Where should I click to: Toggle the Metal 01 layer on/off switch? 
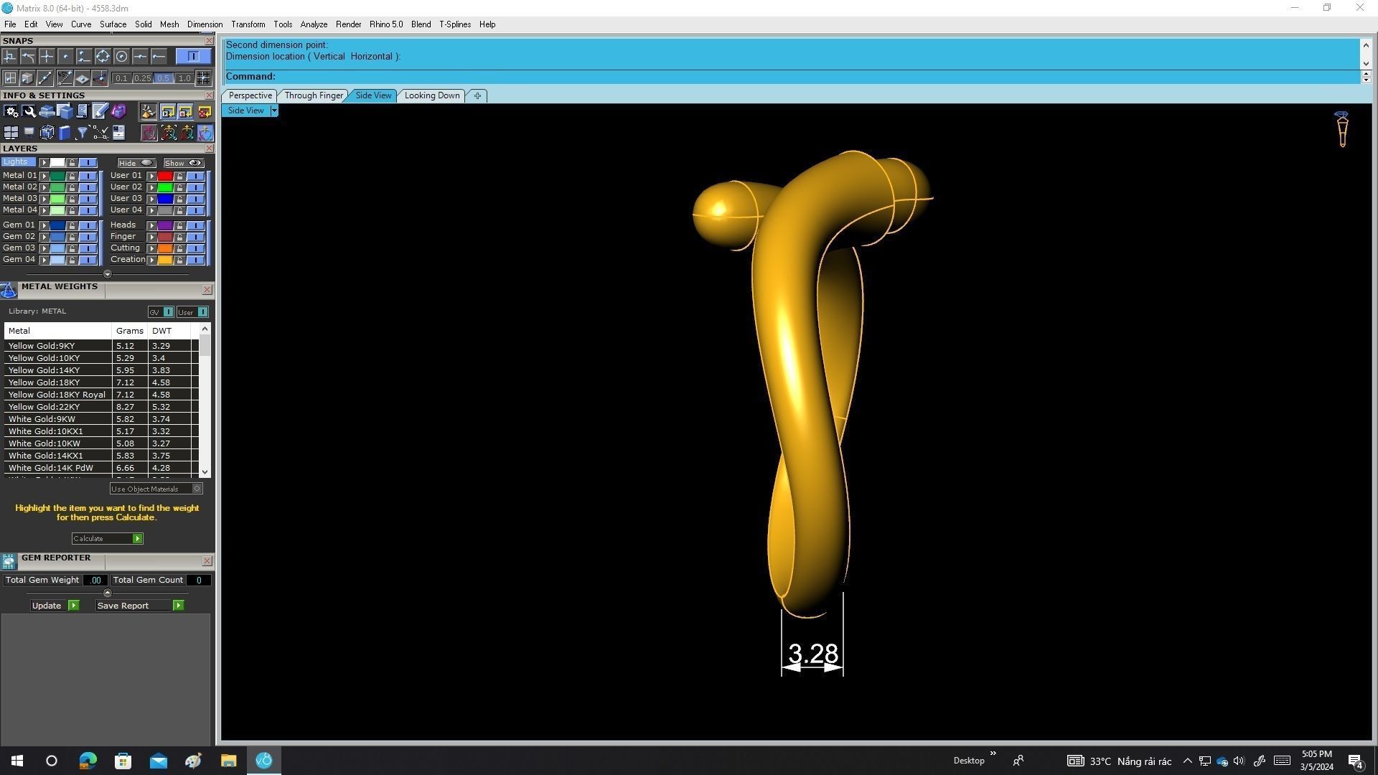(x=88, y=176)
